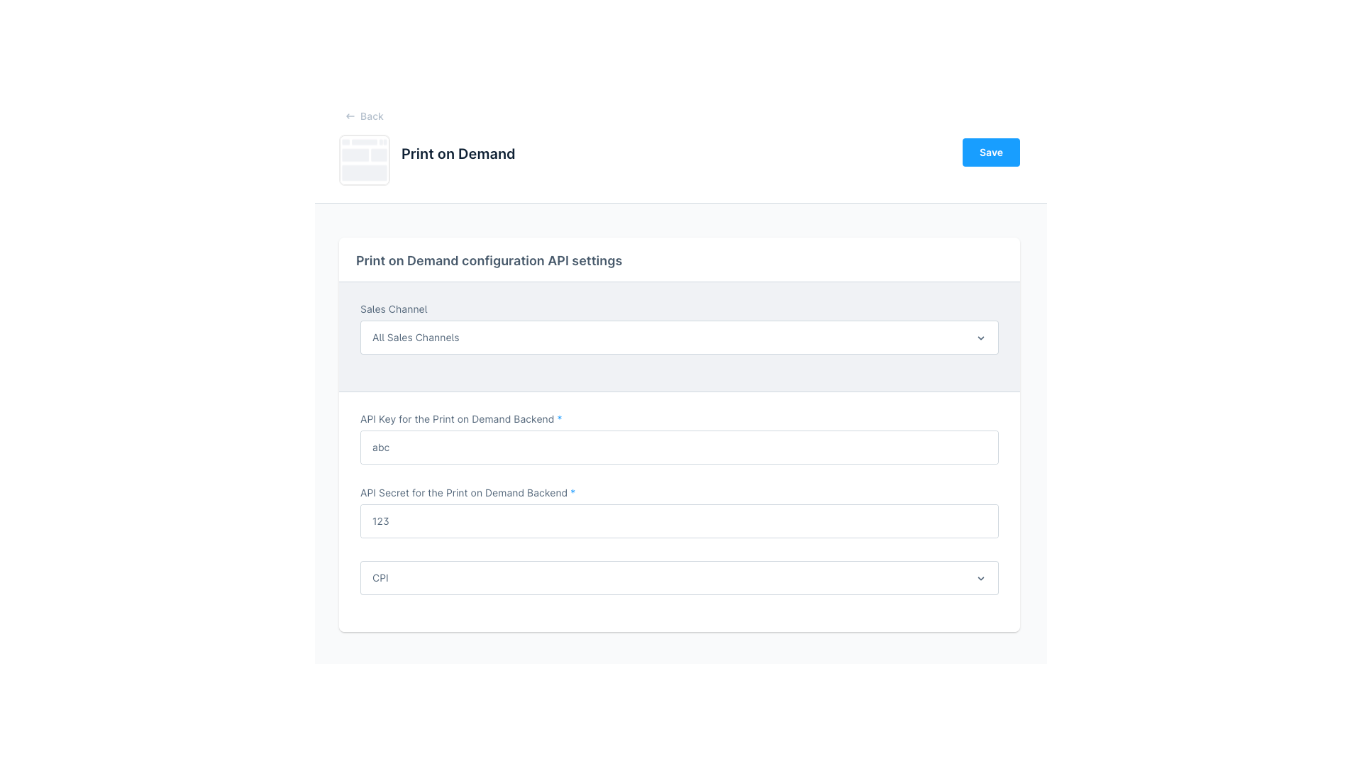Click the chevron arrow in the CPI select
1362x766 pixels.
click(x=981, y=579)
